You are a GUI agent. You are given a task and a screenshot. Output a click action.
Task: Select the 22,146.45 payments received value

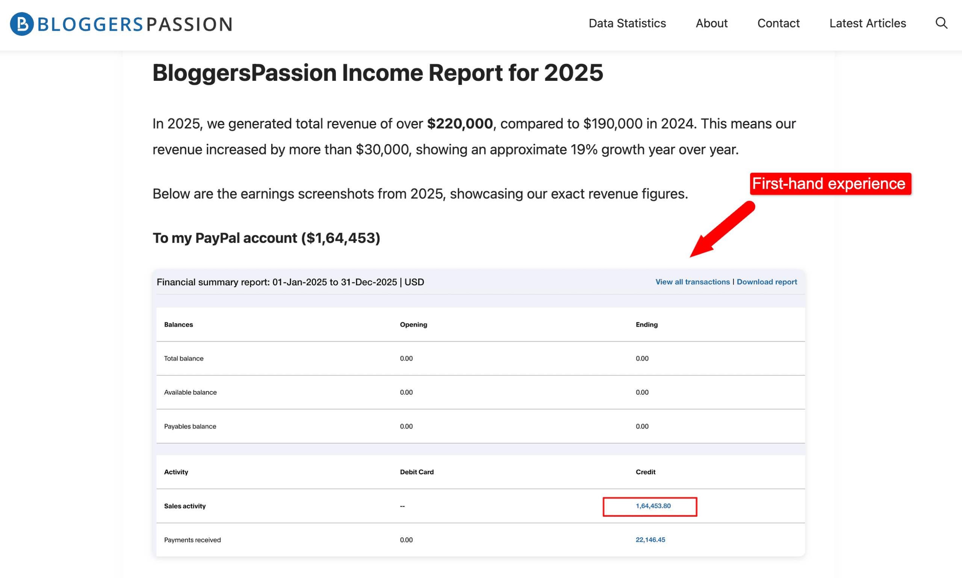tap(650, 540)
